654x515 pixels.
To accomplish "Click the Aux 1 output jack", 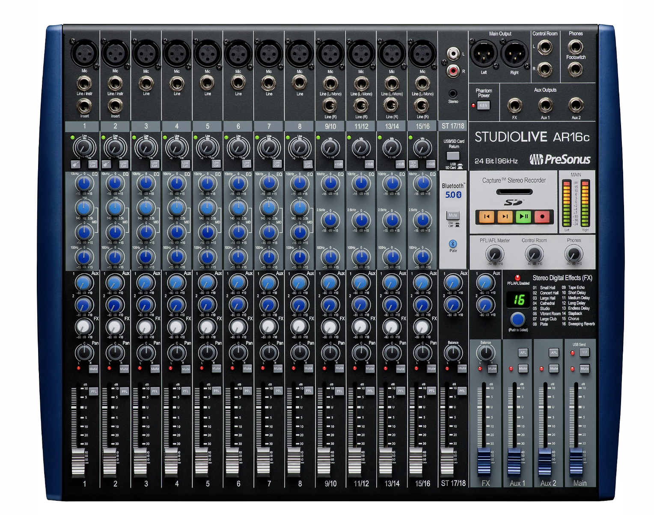I will pyautogui.click(x=545, y=105).
